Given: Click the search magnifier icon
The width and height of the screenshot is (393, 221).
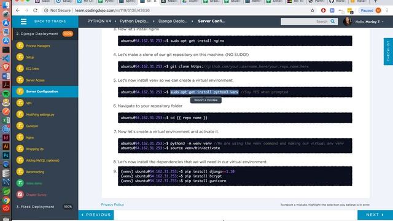Looking at the screenshot, I should pos(333,21).
